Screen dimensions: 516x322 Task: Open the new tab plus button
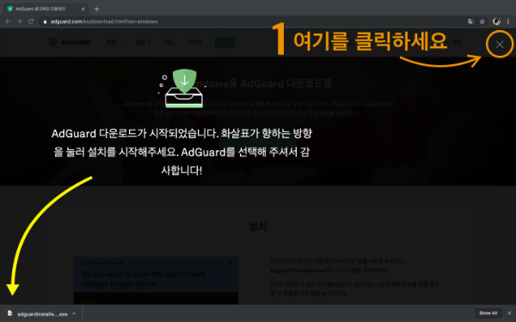coord(96,9)
